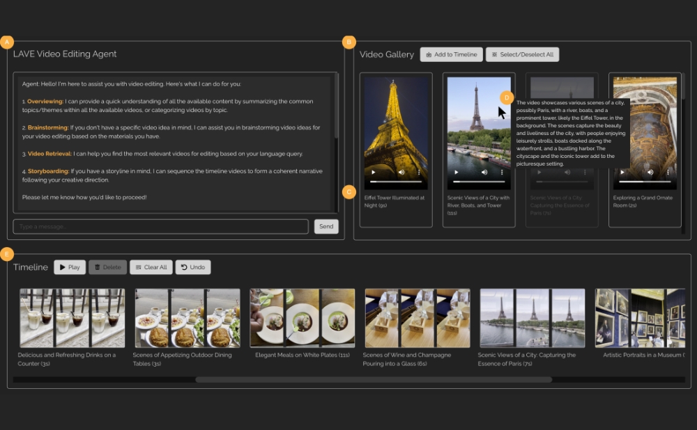Select Scenic Views of a City timeline clip

click(x=533, y=318)
